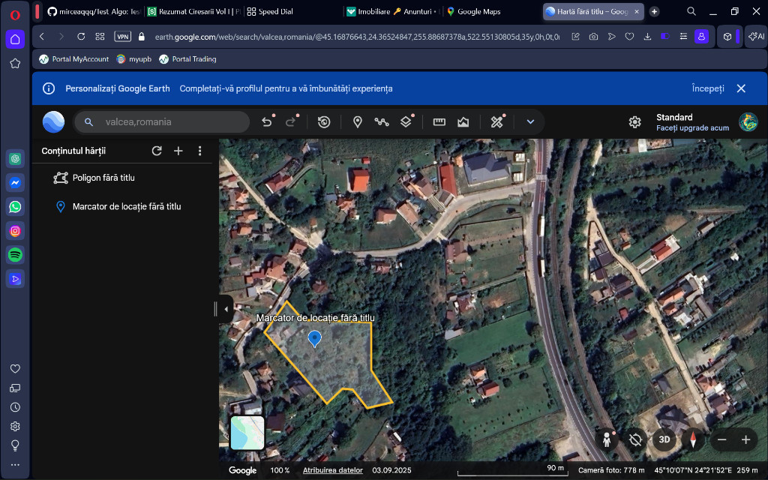This screenshot has width=768, height=480.
Task: Open the measure distance ruler tool
Action: coord(439,122)
